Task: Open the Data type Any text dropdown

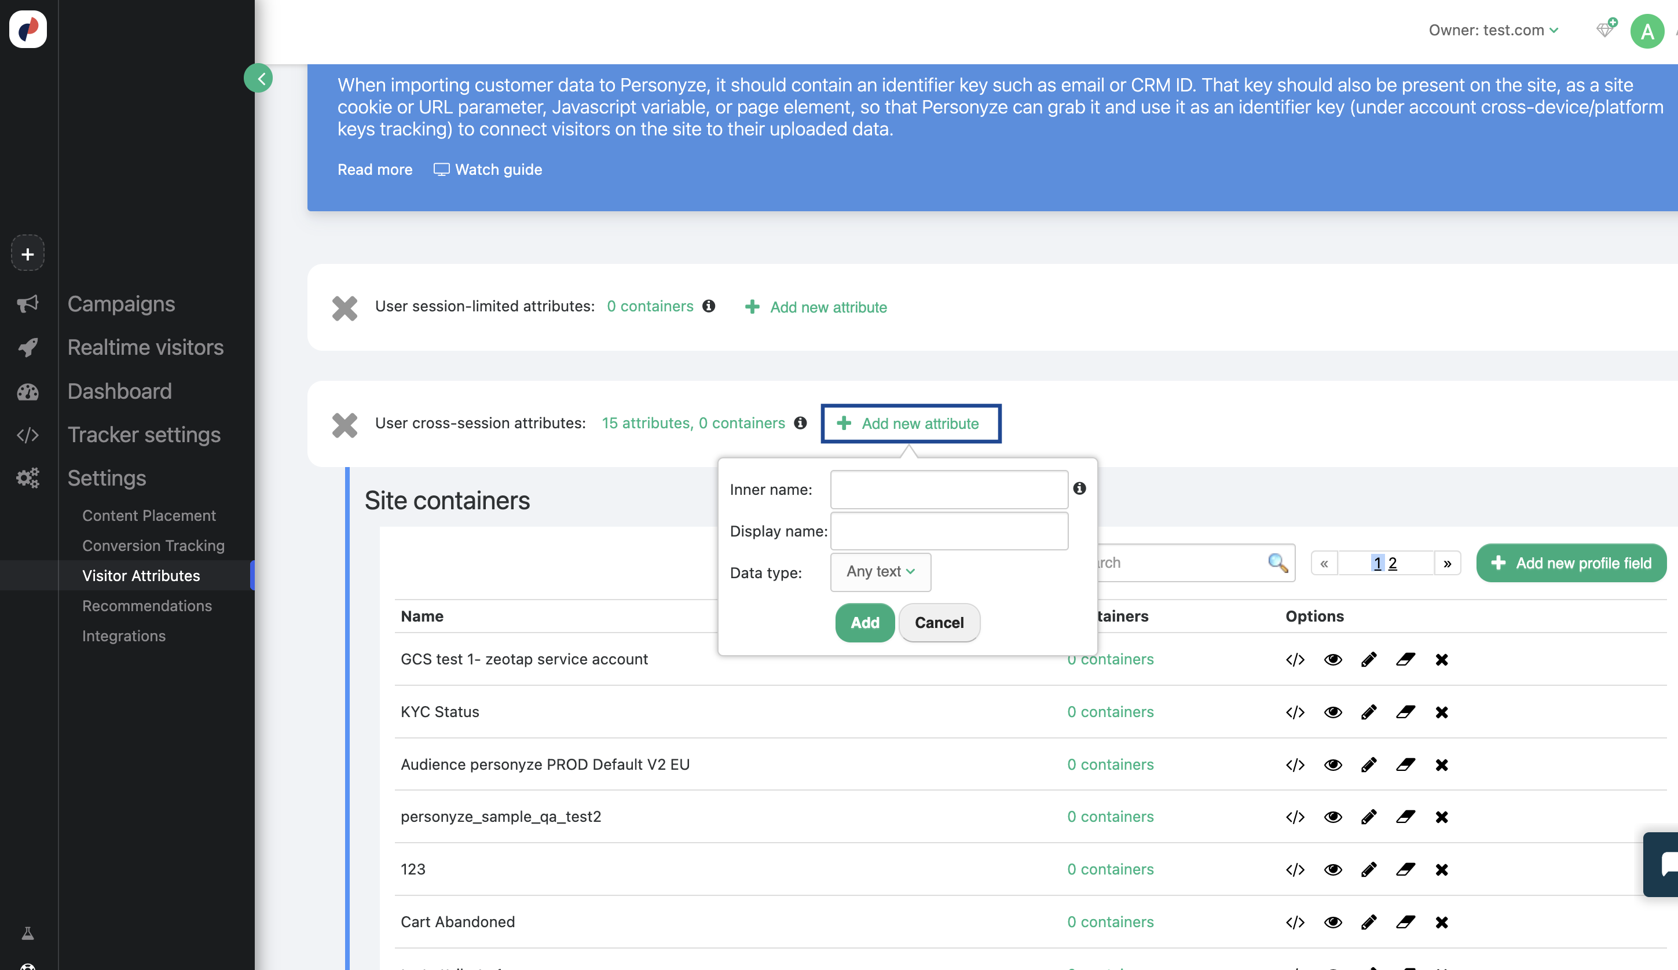Action: coord(880,572)
